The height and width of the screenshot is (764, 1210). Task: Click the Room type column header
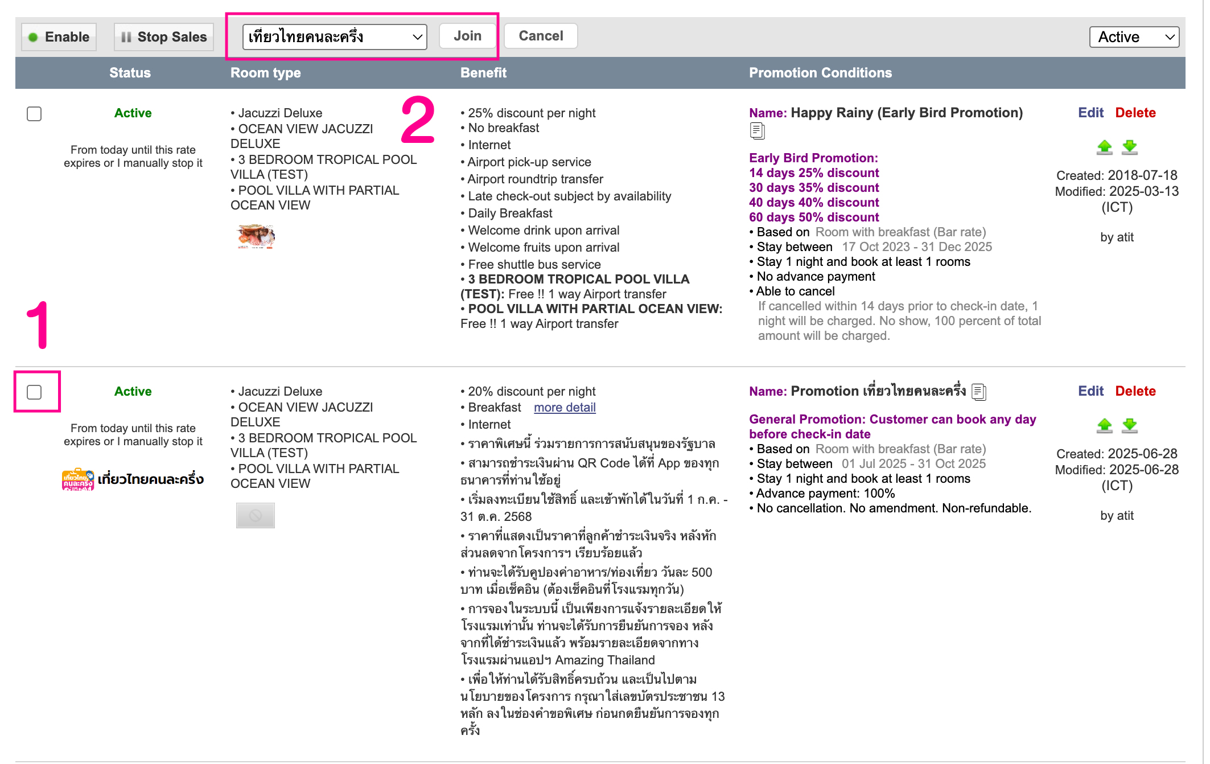coord(265,73)
